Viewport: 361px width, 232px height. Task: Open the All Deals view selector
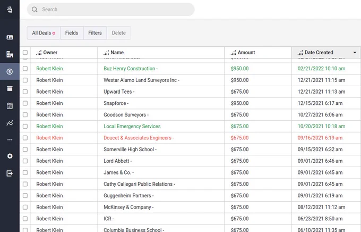point(44,33)
